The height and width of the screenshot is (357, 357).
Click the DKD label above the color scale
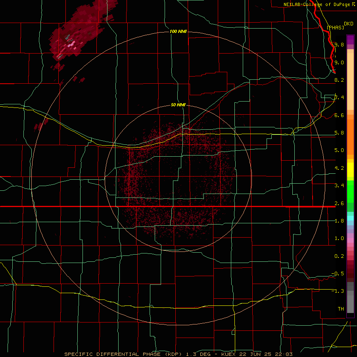(348, 24)
